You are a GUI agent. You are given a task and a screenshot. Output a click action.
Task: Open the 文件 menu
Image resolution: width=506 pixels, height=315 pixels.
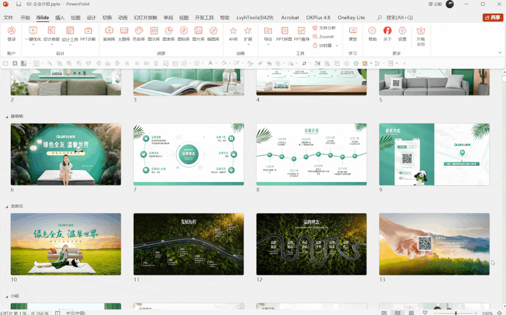coord(8,18)
